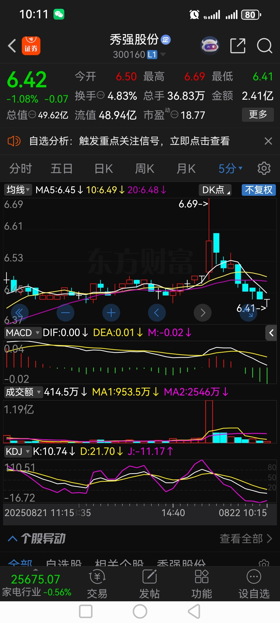Tap the fullscreen expand chart button
The width and height of the screenshot is (280, 623).
[248, 313]
